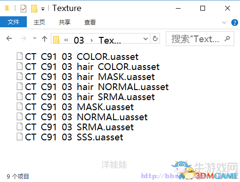Click the title bar folder icon

tap(7, 8)
